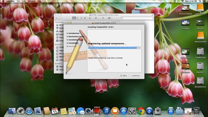Open Finder action gear dropdown

[x=97, y=18]
